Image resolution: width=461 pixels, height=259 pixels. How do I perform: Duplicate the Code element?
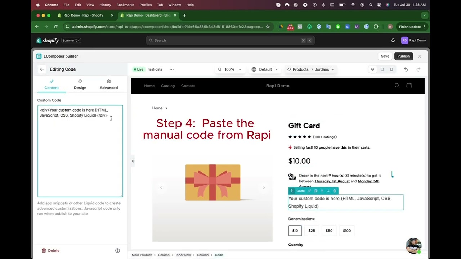(315, 191)
